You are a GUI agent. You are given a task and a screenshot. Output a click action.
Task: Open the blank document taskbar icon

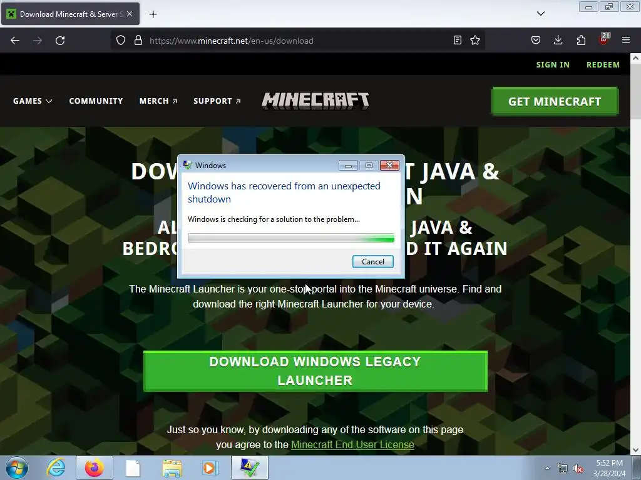(133, 467)
